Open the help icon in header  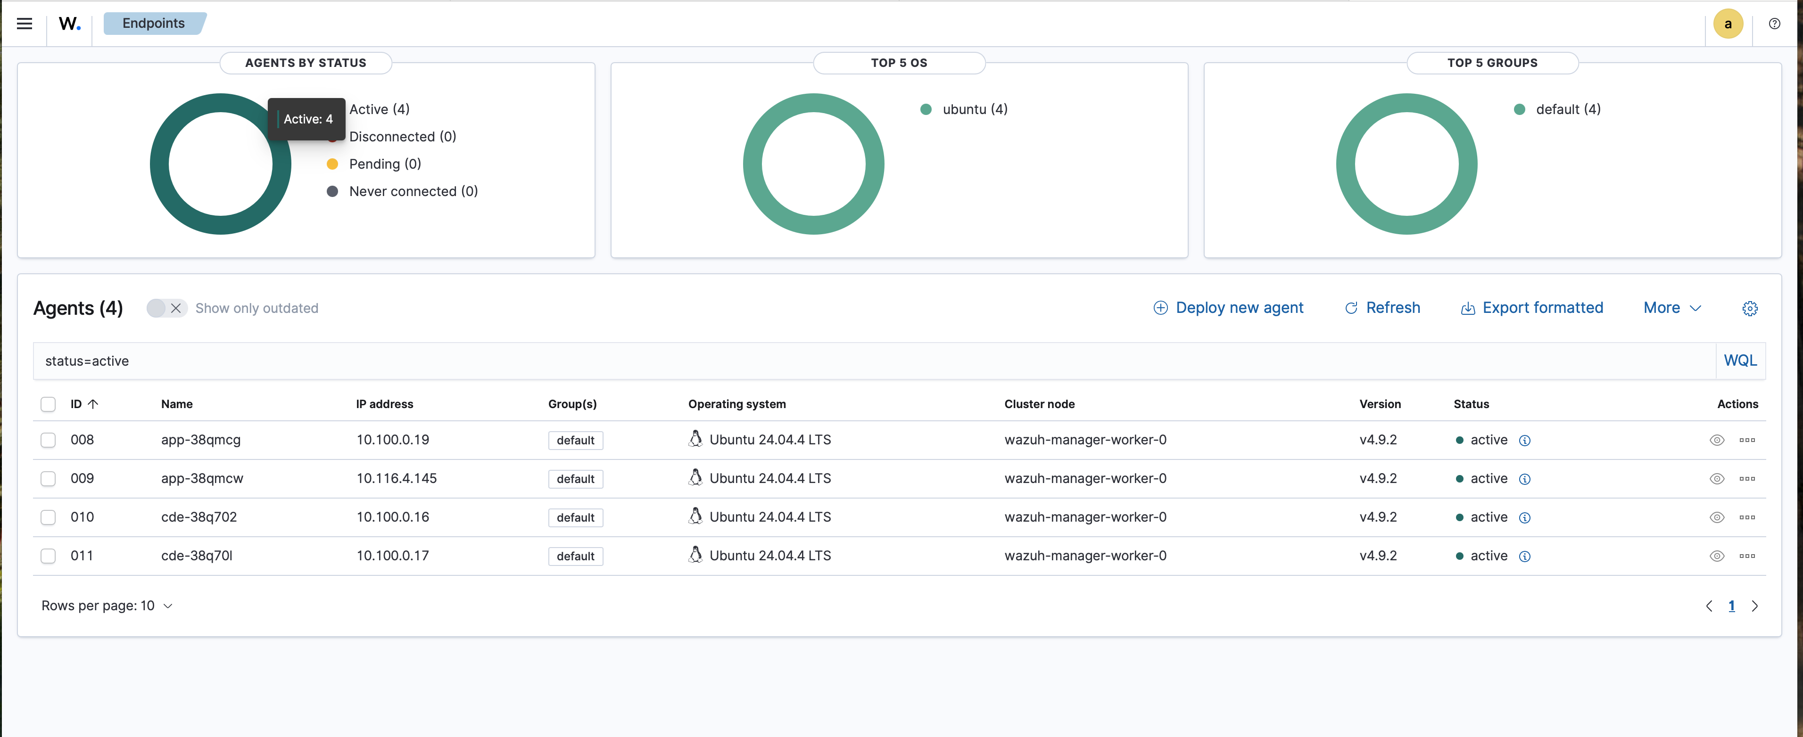(x=1774, y=24)
